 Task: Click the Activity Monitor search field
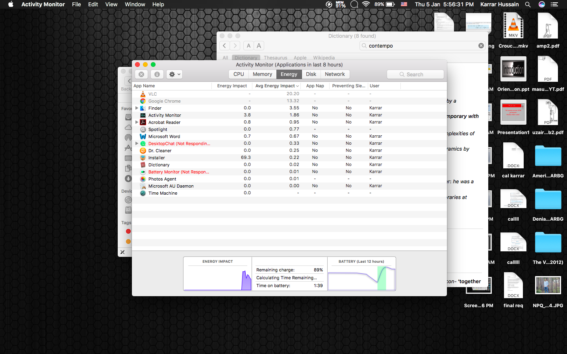[415, 74]
